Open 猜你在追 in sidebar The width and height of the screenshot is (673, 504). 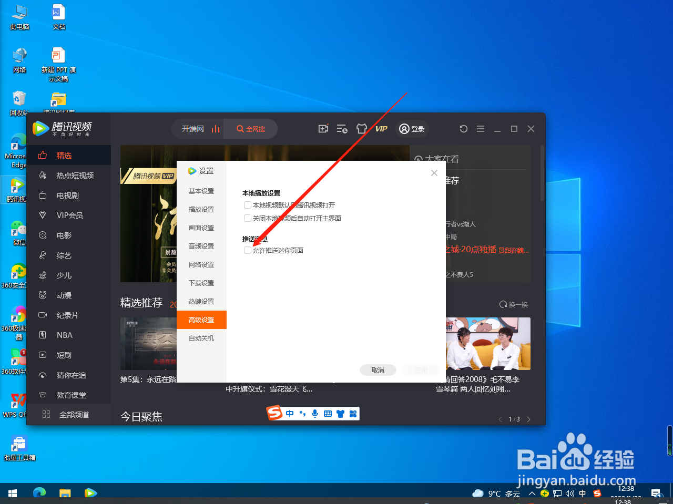pos(69,375)
